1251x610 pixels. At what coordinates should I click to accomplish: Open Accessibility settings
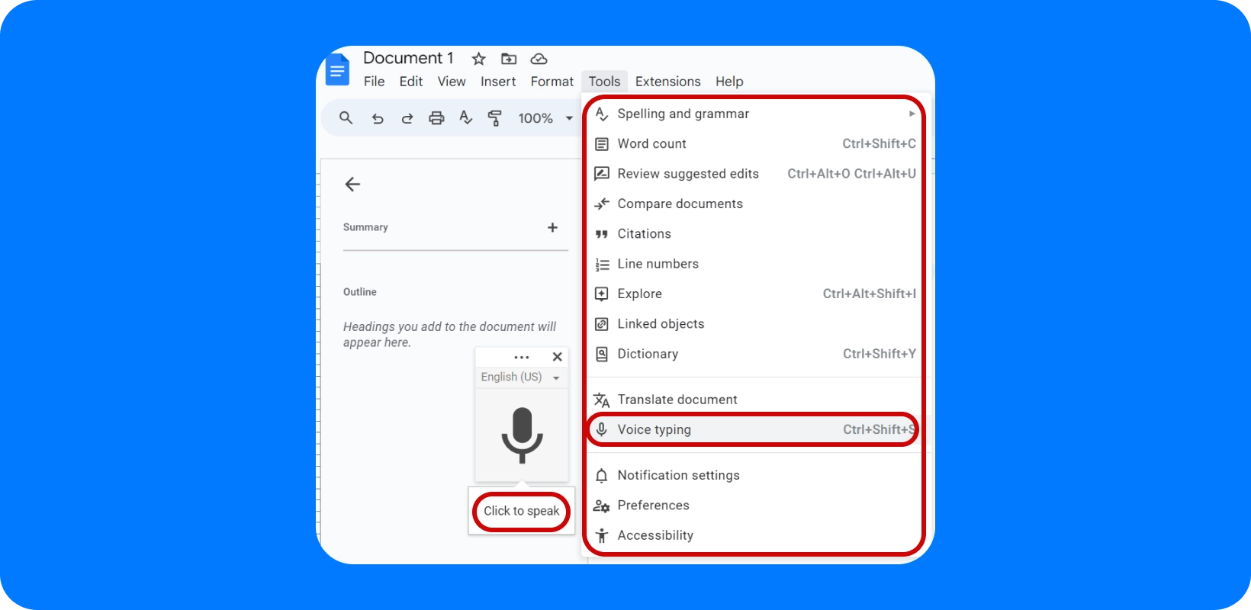[x=755, y=535]
